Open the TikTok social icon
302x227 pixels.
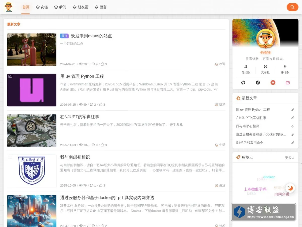258,82
